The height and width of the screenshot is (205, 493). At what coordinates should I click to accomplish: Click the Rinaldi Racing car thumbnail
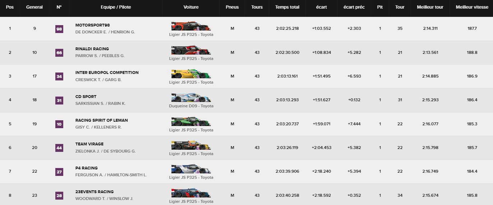(x=191, y=50)
